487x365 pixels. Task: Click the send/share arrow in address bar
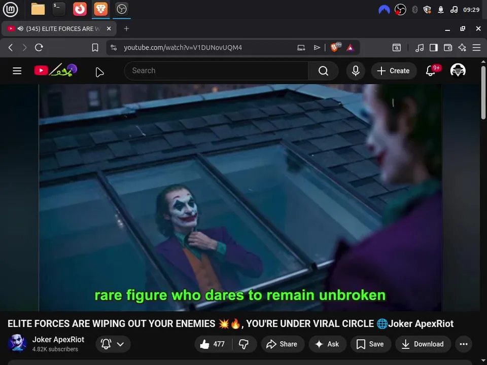[317, 48]
